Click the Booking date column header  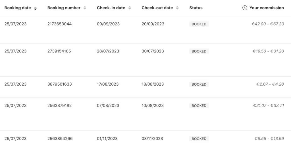18,8
